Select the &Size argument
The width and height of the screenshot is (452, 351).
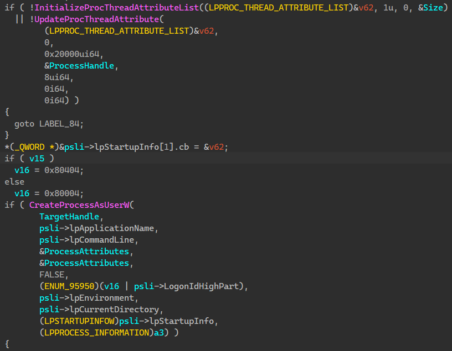[430, 8]
